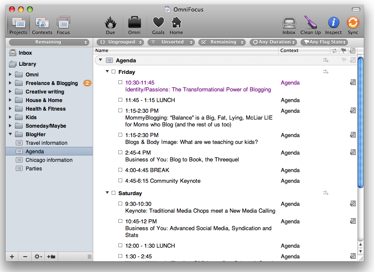Screen dimensions: 374x272
Task: Click the Name column header
Action: (x=186, y=50)
